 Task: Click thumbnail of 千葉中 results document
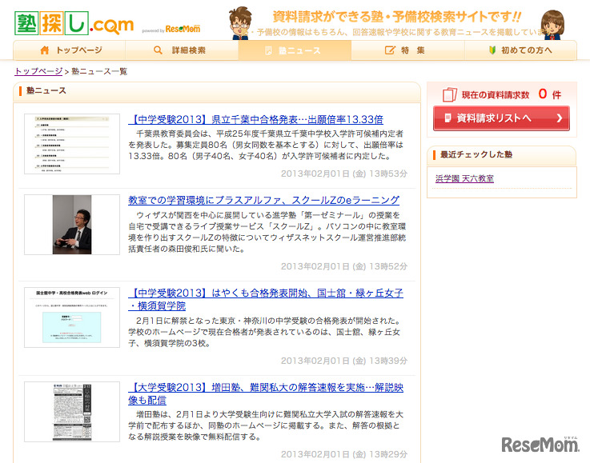(72, 144)
